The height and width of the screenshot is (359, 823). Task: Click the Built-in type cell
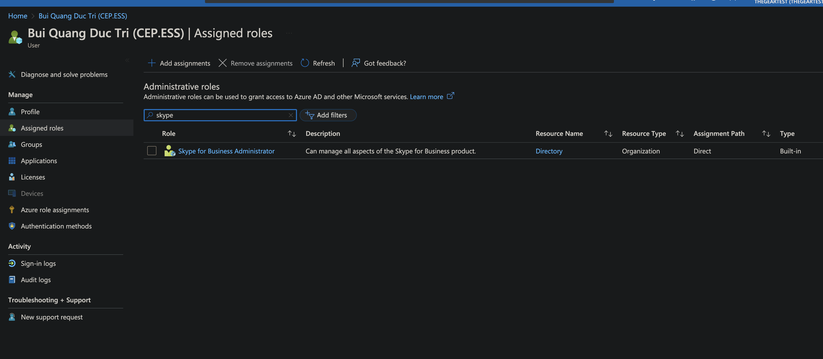(790, 151)
